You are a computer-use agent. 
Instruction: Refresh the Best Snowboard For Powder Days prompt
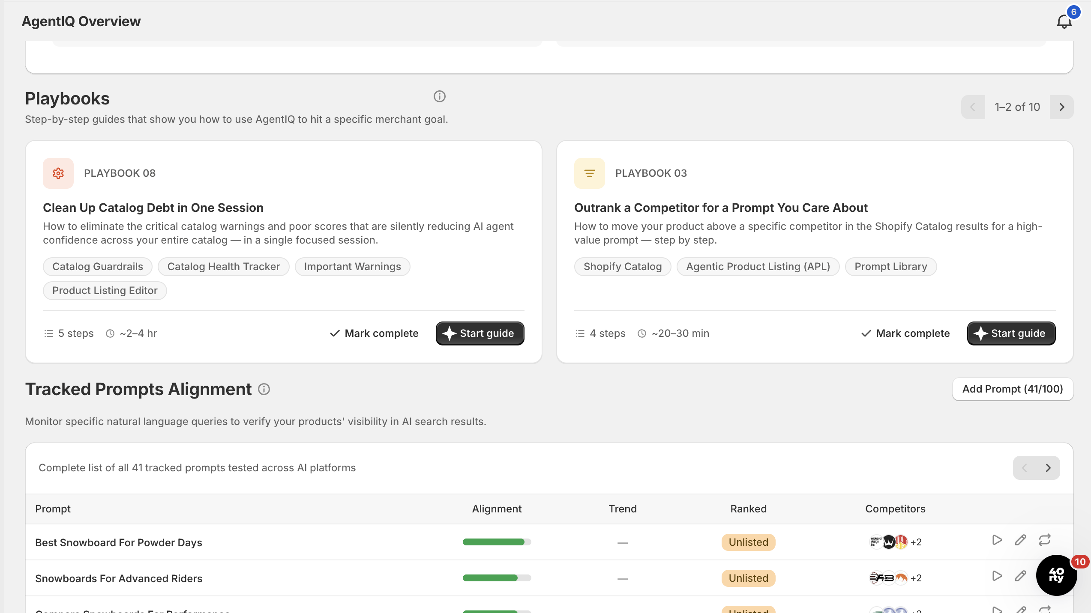click(x=1045, y=540)
